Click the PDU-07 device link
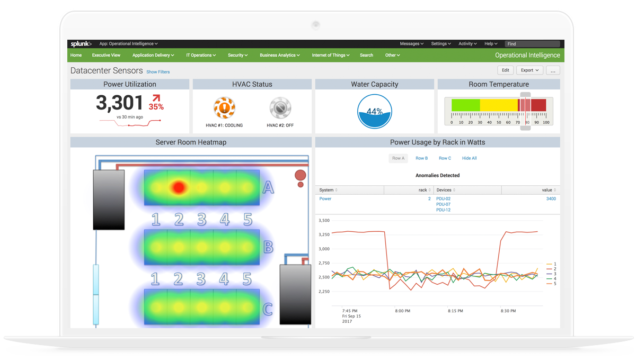Screen dimensions: 636x362 tap(443, 204)
